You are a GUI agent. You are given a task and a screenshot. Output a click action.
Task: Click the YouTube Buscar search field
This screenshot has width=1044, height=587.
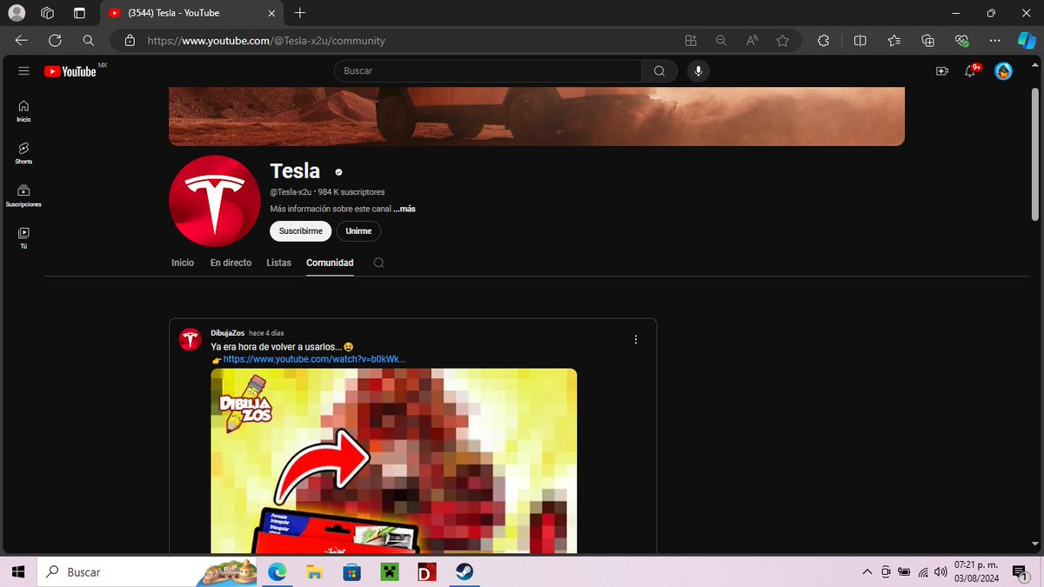[487, 71]
